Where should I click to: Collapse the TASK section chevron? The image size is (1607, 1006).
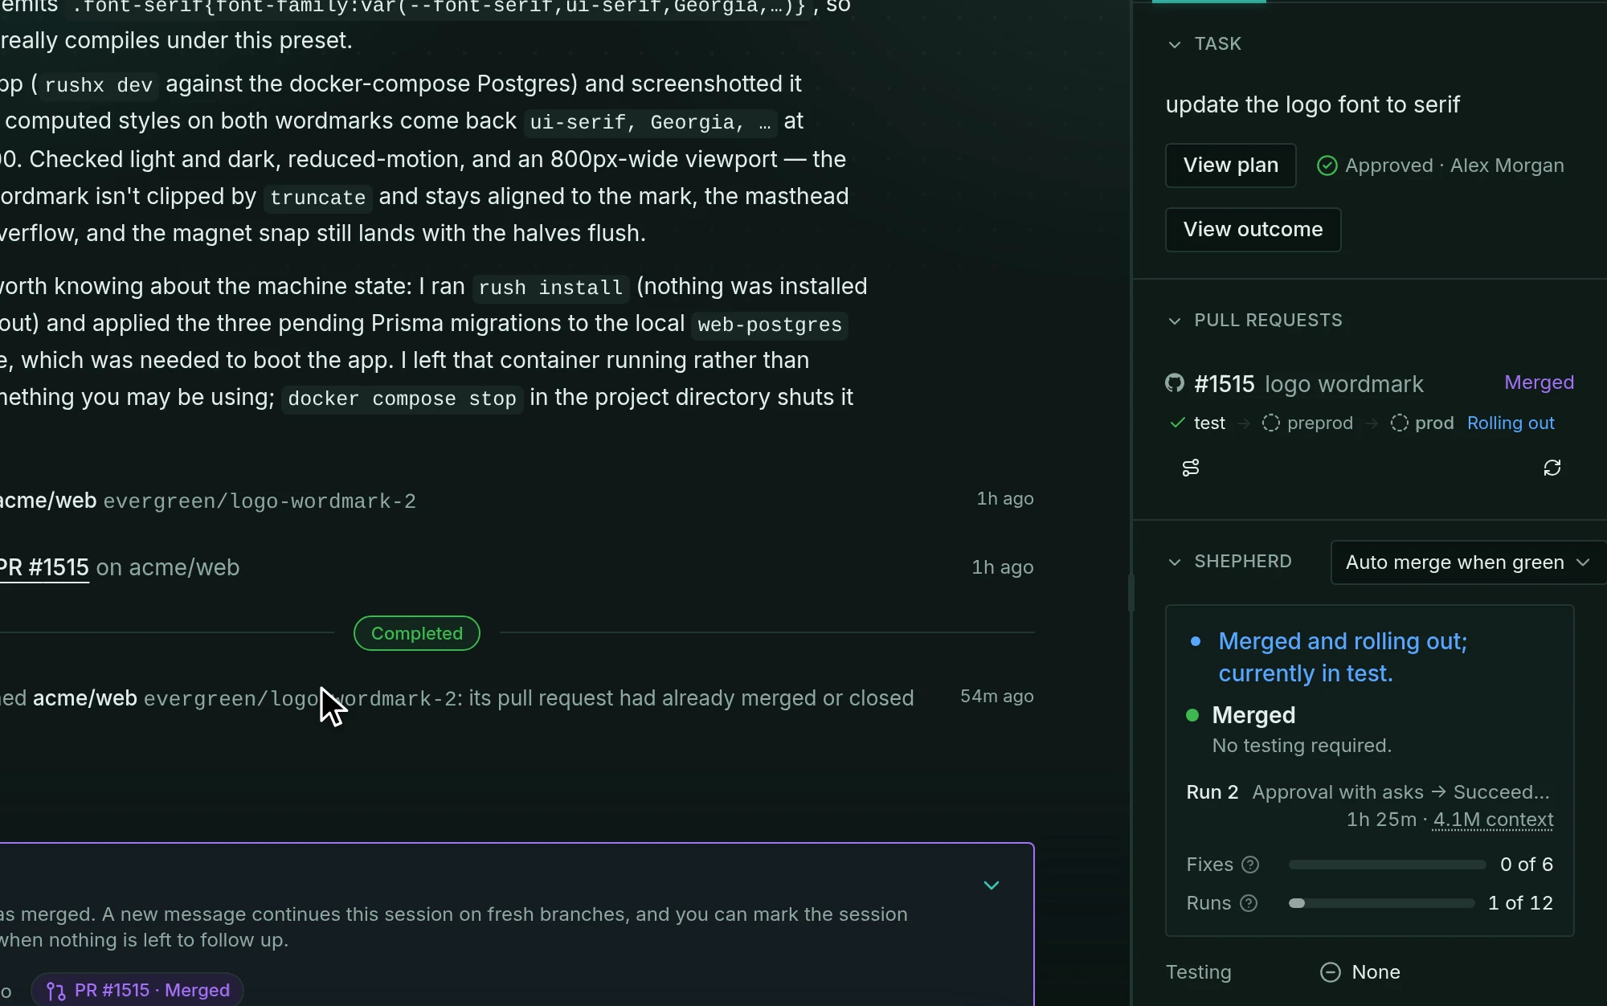click(x=1175, y=44)
